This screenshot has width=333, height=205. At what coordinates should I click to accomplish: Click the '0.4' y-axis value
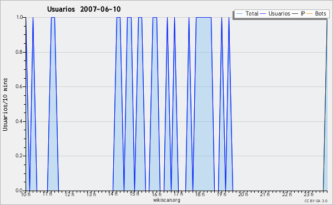pyautogui.click(x=19, y=121)
